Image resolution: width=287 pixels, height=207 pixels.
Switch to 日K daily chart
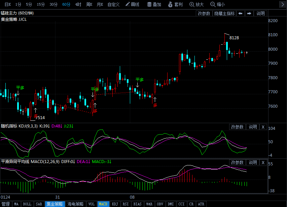click(8, 4)
